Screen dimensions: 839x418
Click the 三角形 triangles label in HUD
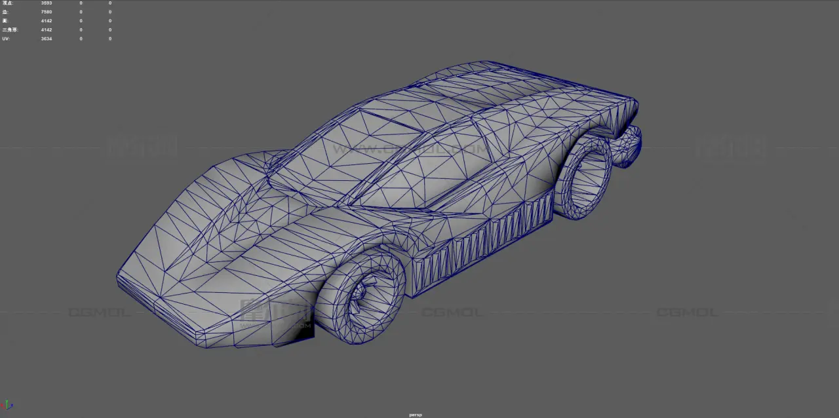[x=9, y=29]
